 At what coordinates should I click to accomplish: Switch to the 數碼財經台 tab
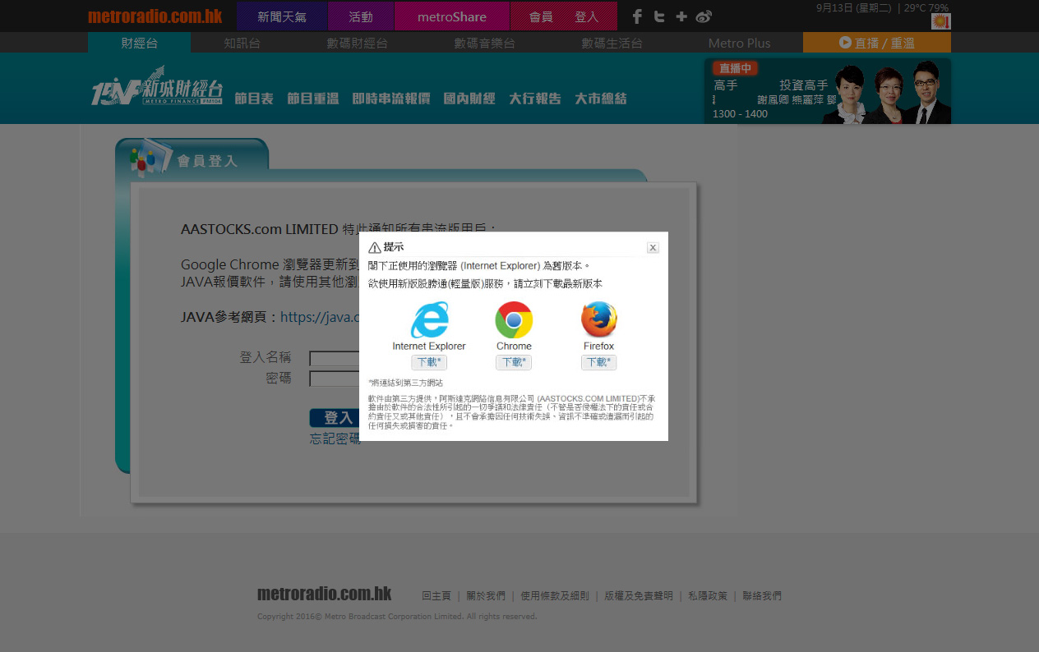(x=357, y=43)
